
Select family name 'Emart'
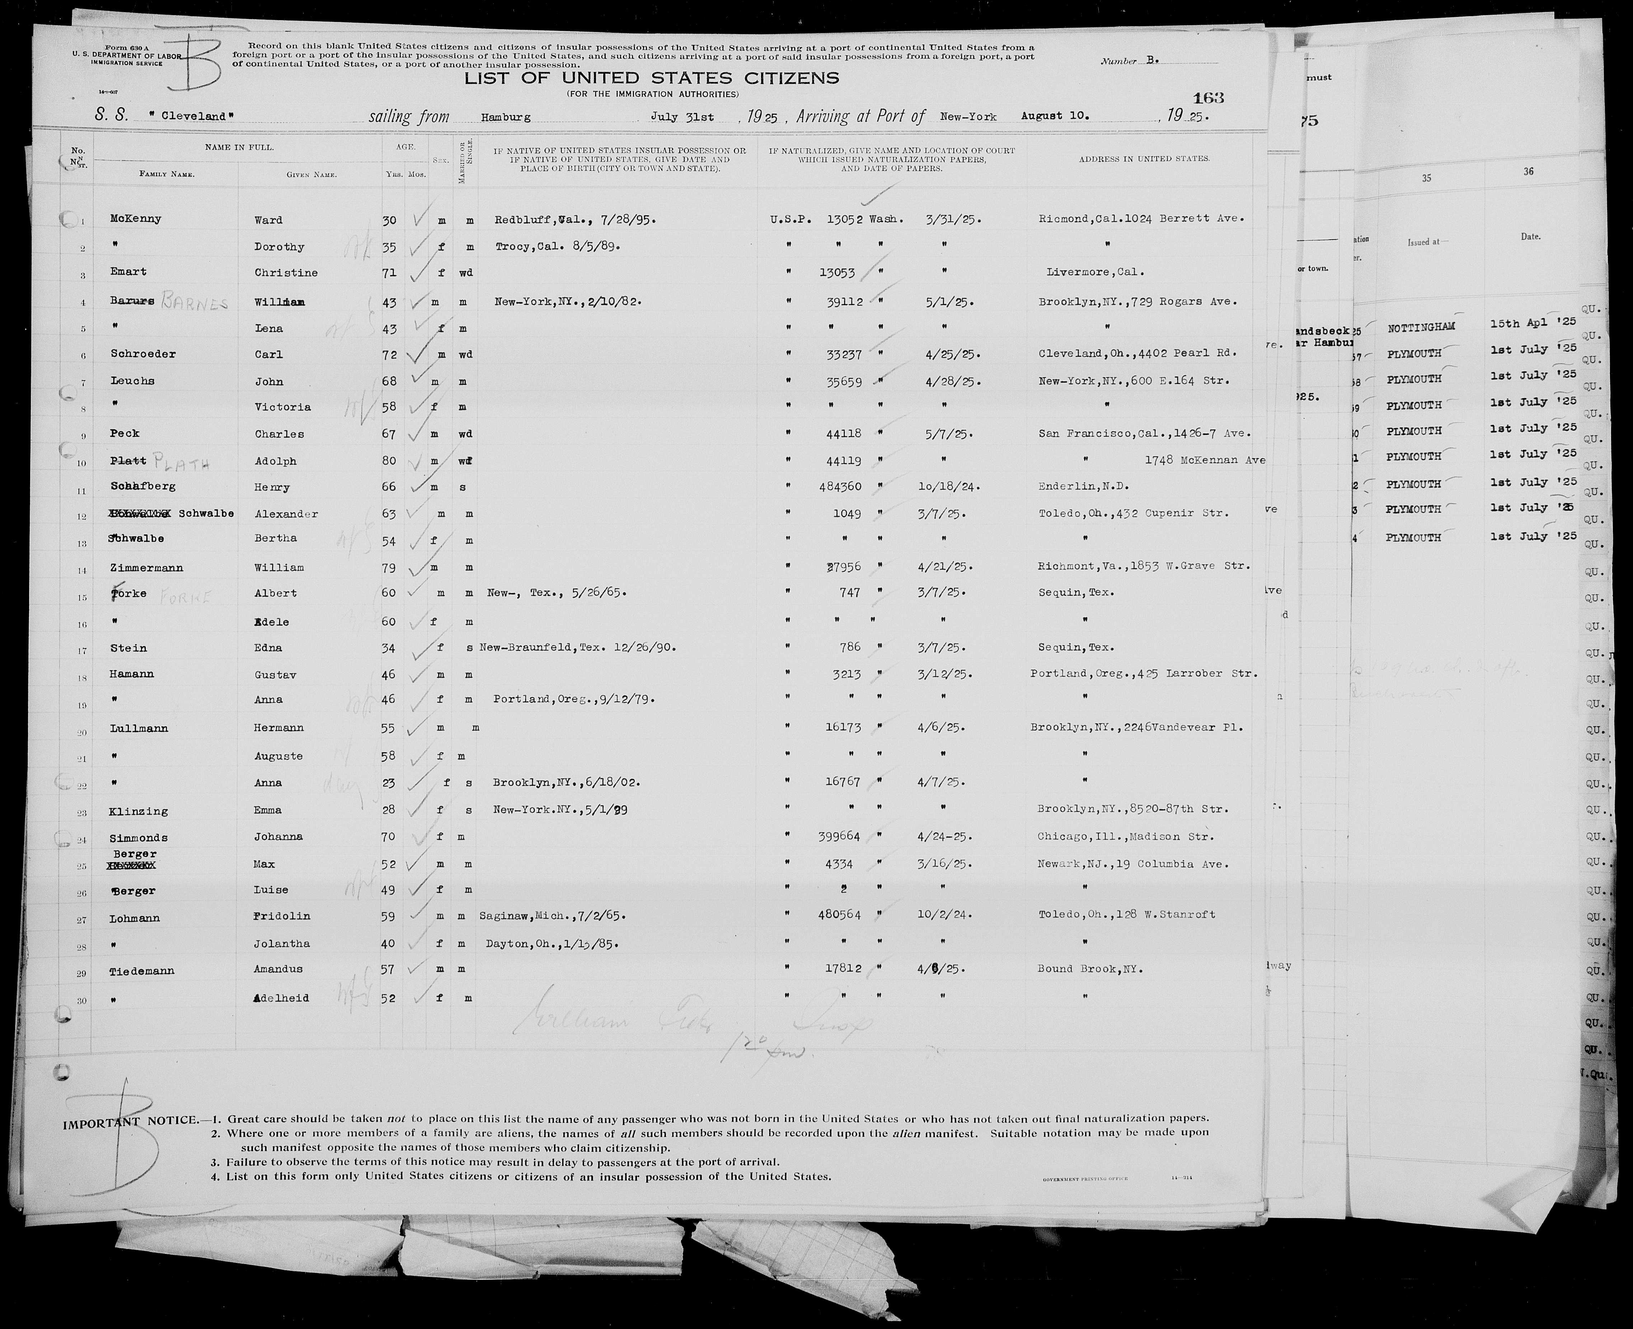tap(128, 272)
